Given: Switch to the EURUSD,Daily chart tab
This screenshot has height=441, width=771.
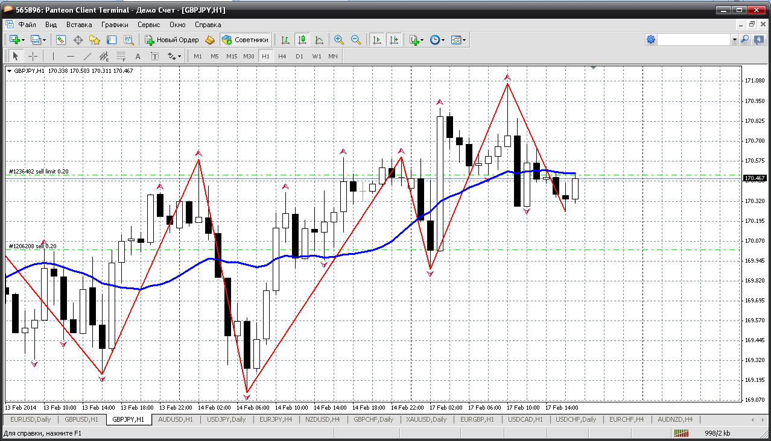Looking at the screenshot, I should tap(31, 419).
